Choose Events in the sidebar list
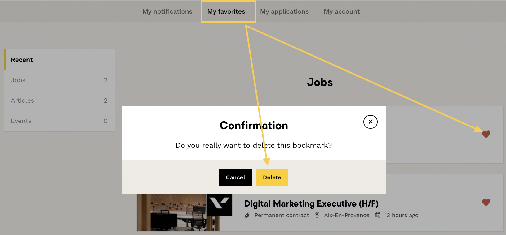Screen dimensions: 506x235 tap(21, 121)
